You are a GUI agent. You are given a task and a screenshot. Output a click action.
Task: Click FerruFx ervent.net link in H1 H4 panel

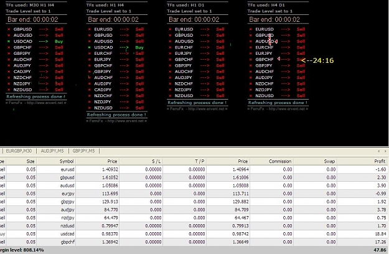[x=116, y=121]
